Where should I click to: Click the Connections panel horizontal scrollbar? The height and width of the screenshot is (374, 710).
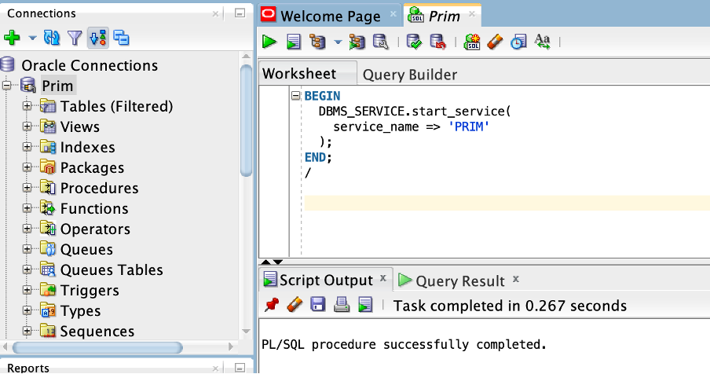coord(97,347)
